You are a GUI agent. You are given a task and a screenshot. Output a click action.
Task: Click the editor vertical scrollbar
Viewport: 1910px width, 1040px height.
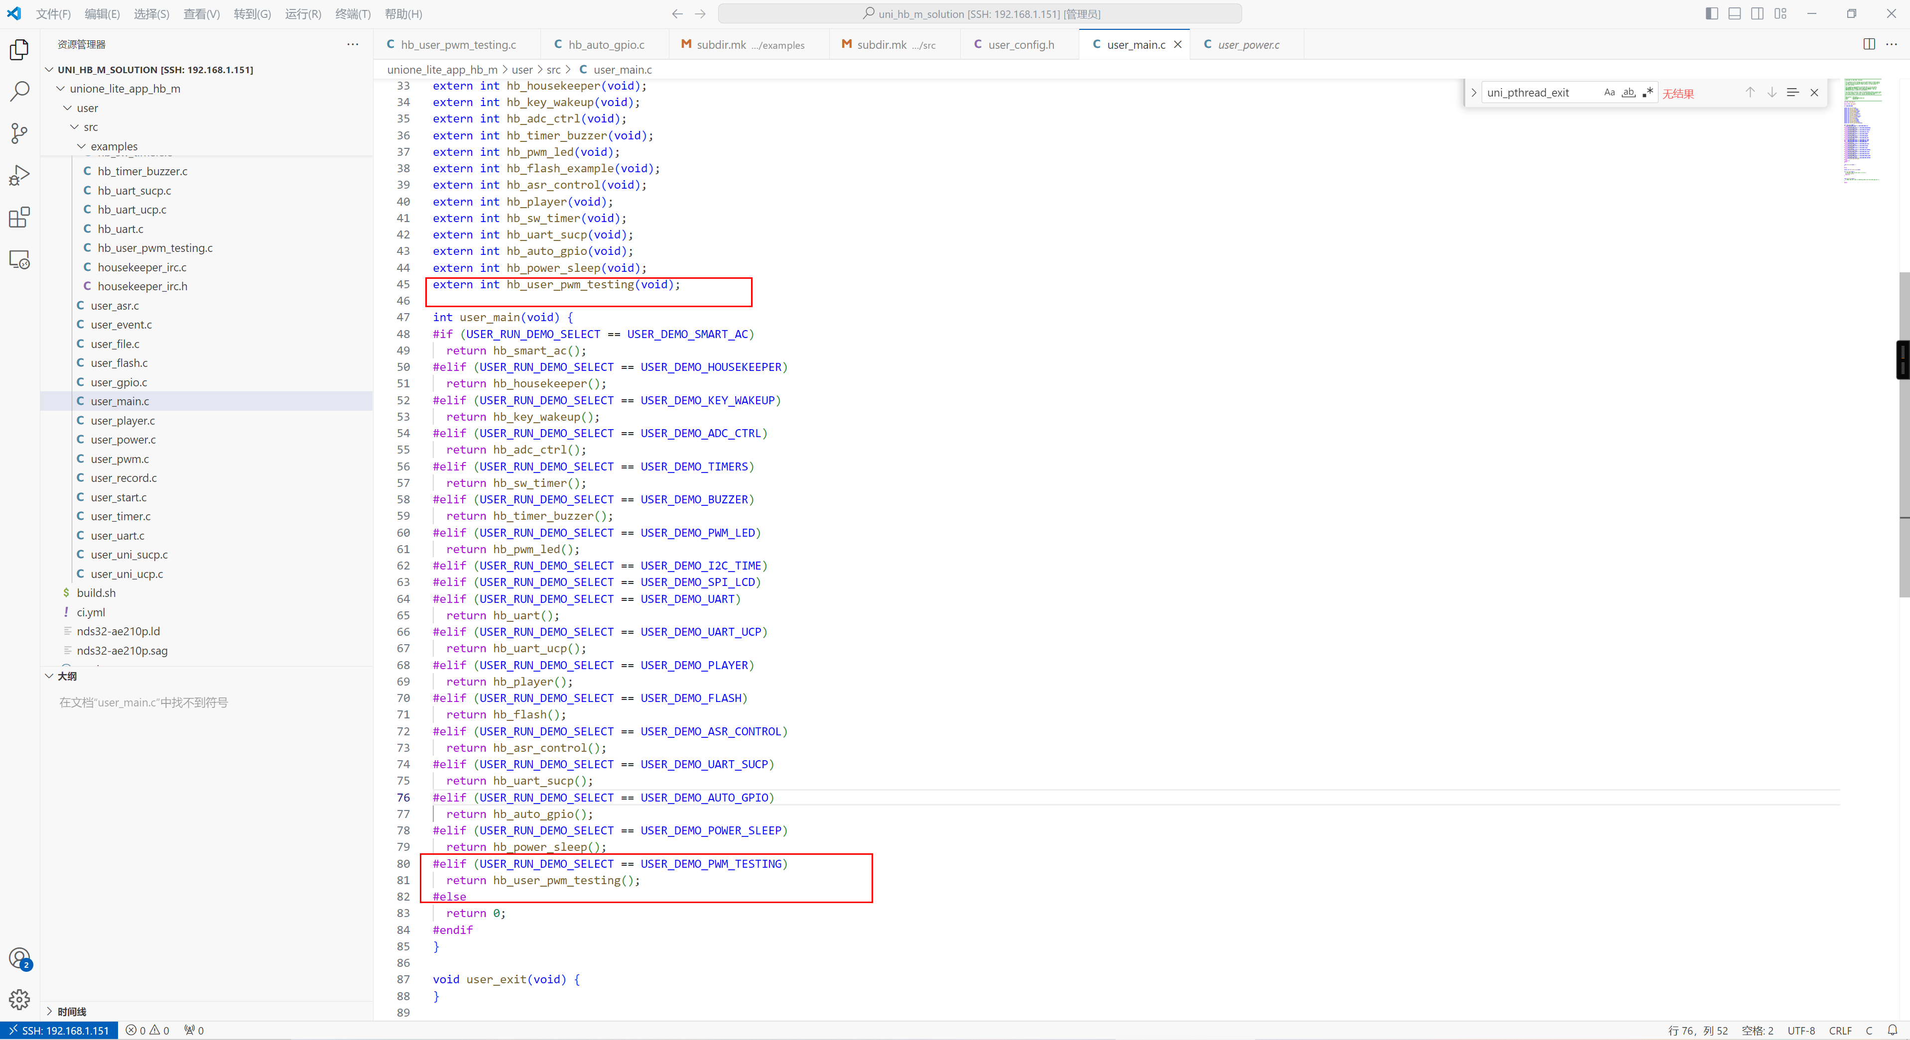coord(1904,435)
